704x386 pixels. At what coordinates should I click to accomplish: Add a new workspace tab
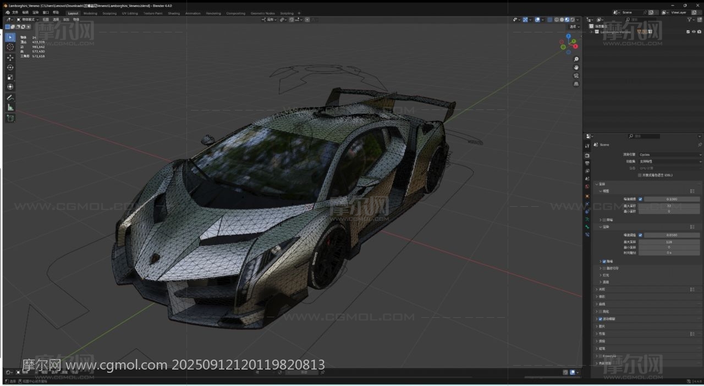click(x=299, y=13)
